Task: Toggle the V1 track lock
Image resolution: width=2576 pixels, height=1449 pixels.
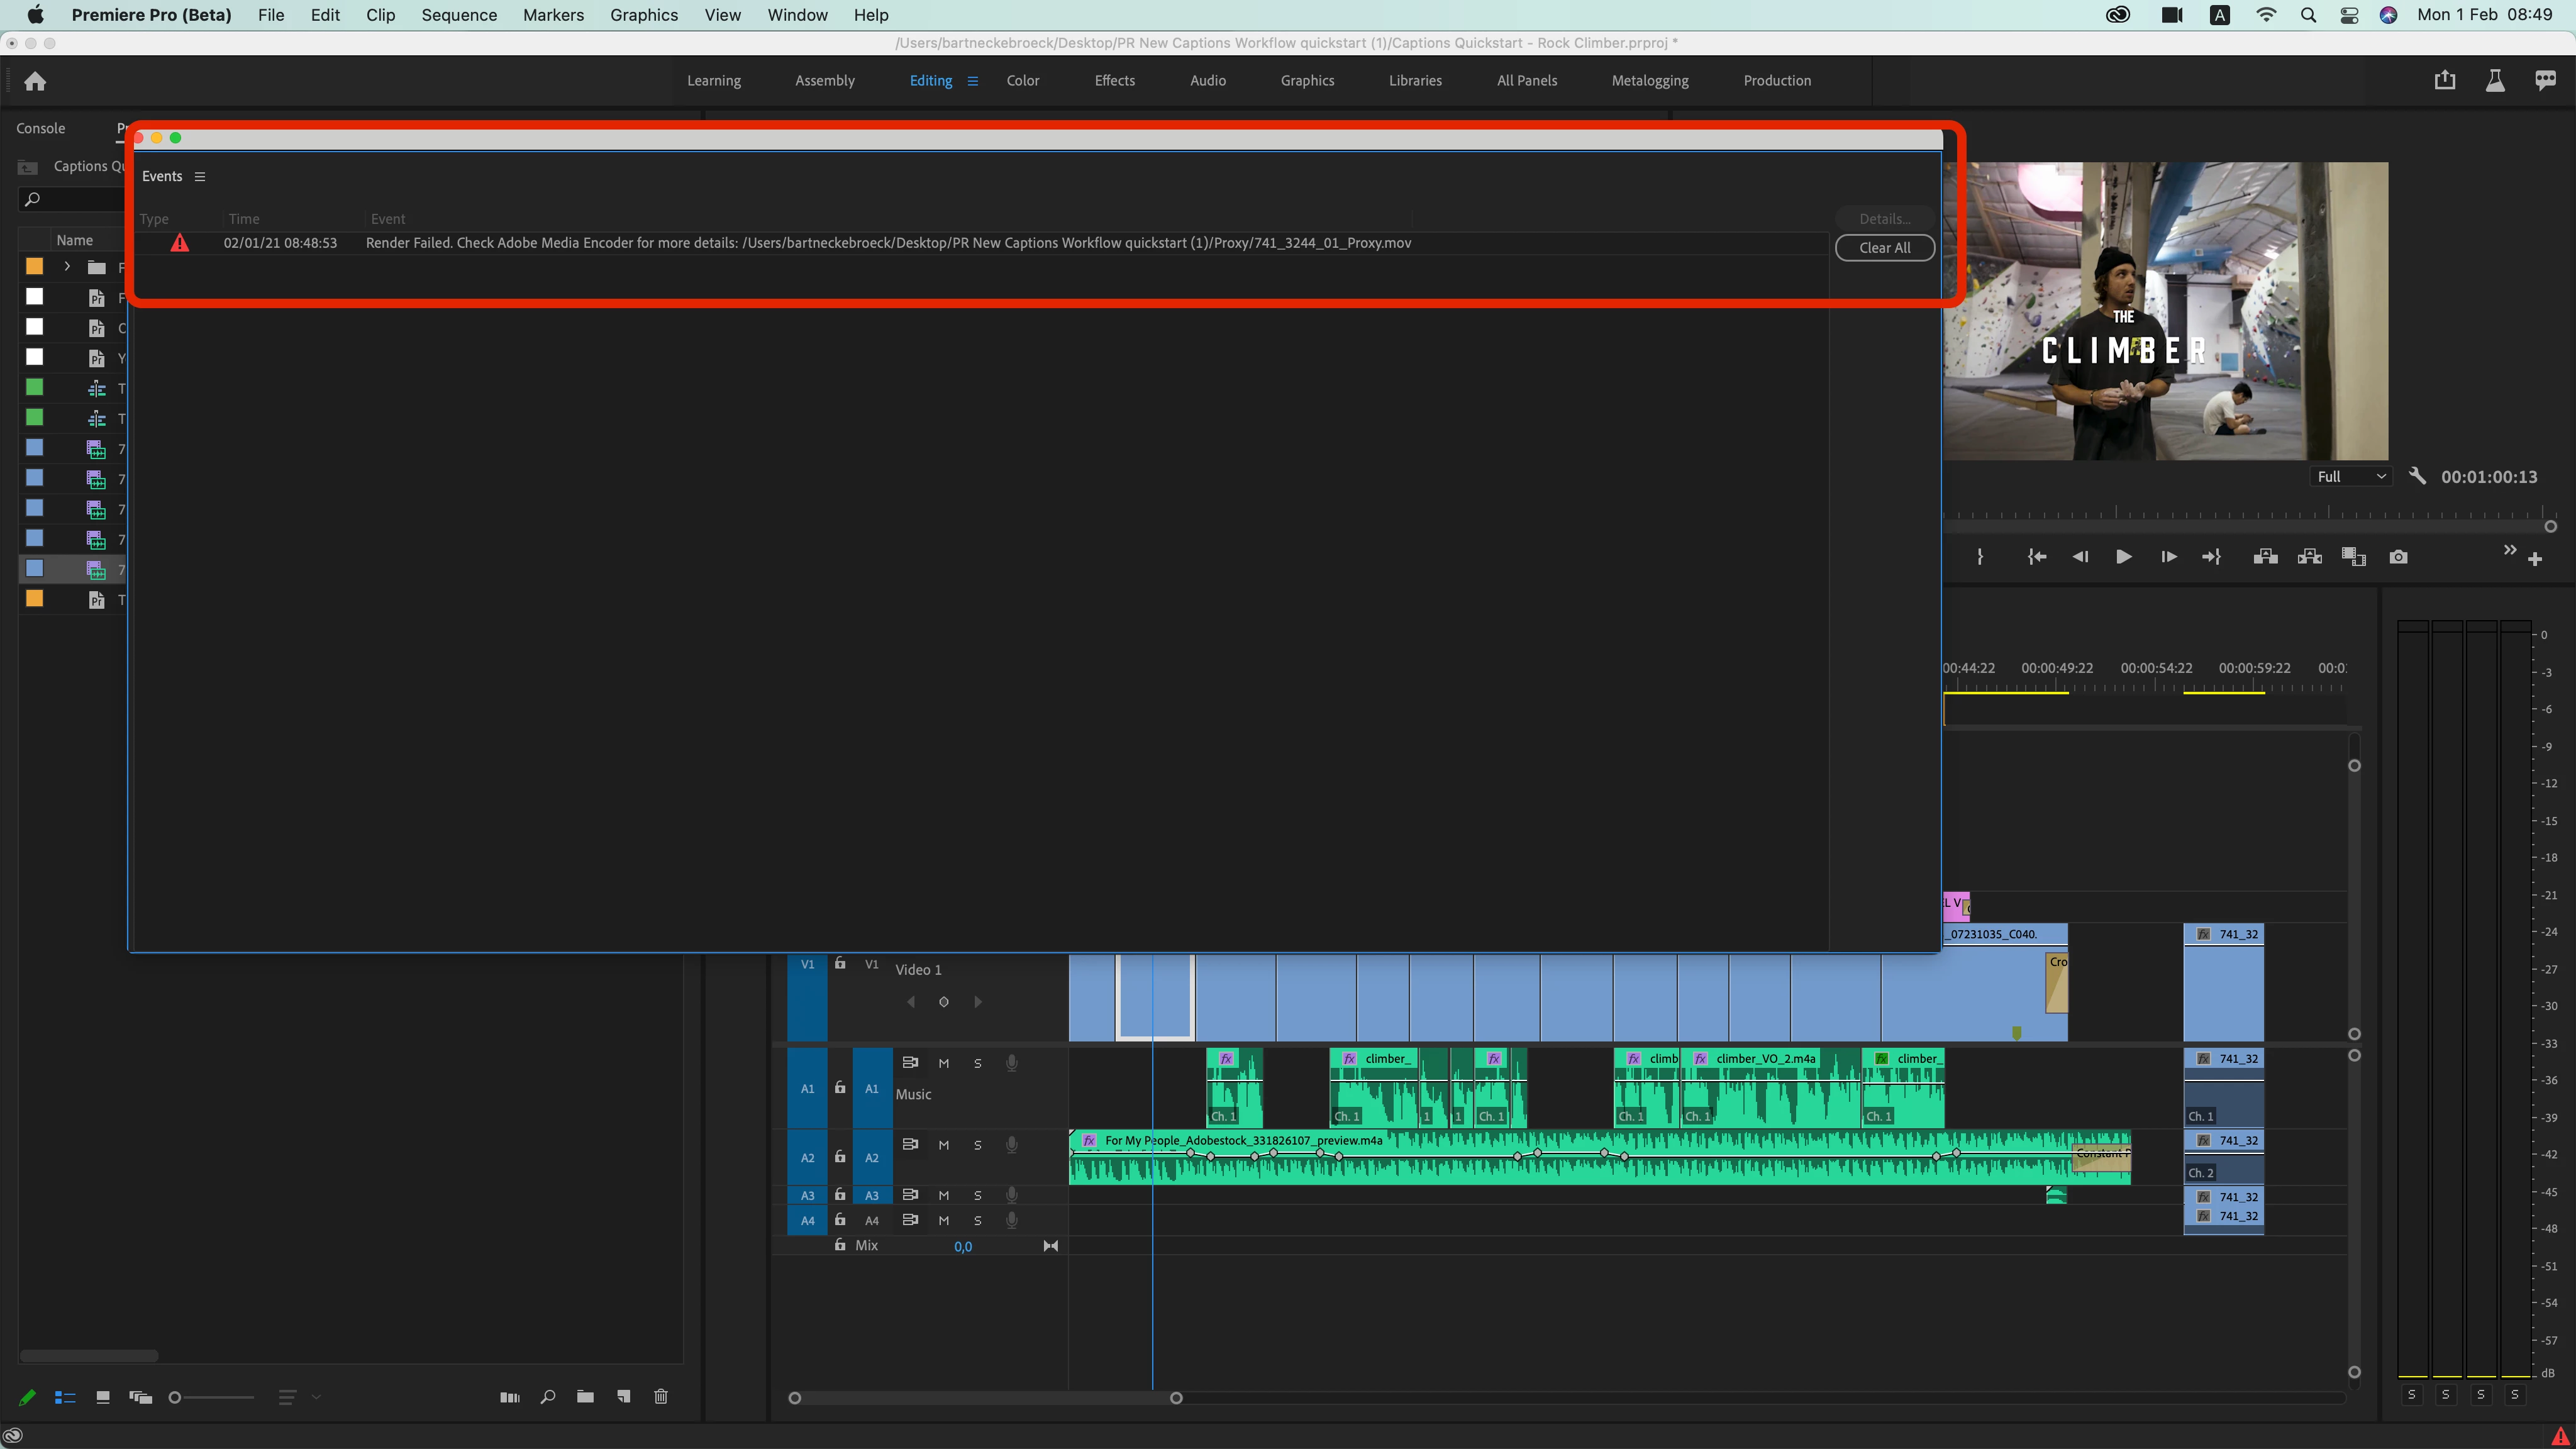Action: 840,964
